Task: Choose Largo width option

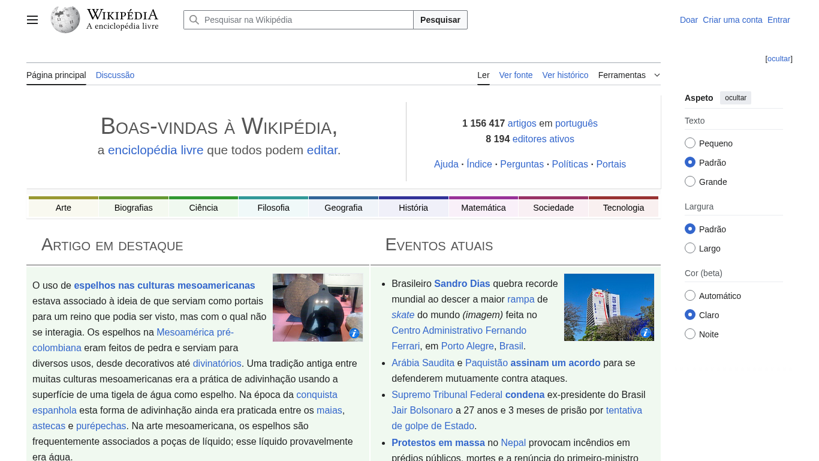Action: click(690, 249)
